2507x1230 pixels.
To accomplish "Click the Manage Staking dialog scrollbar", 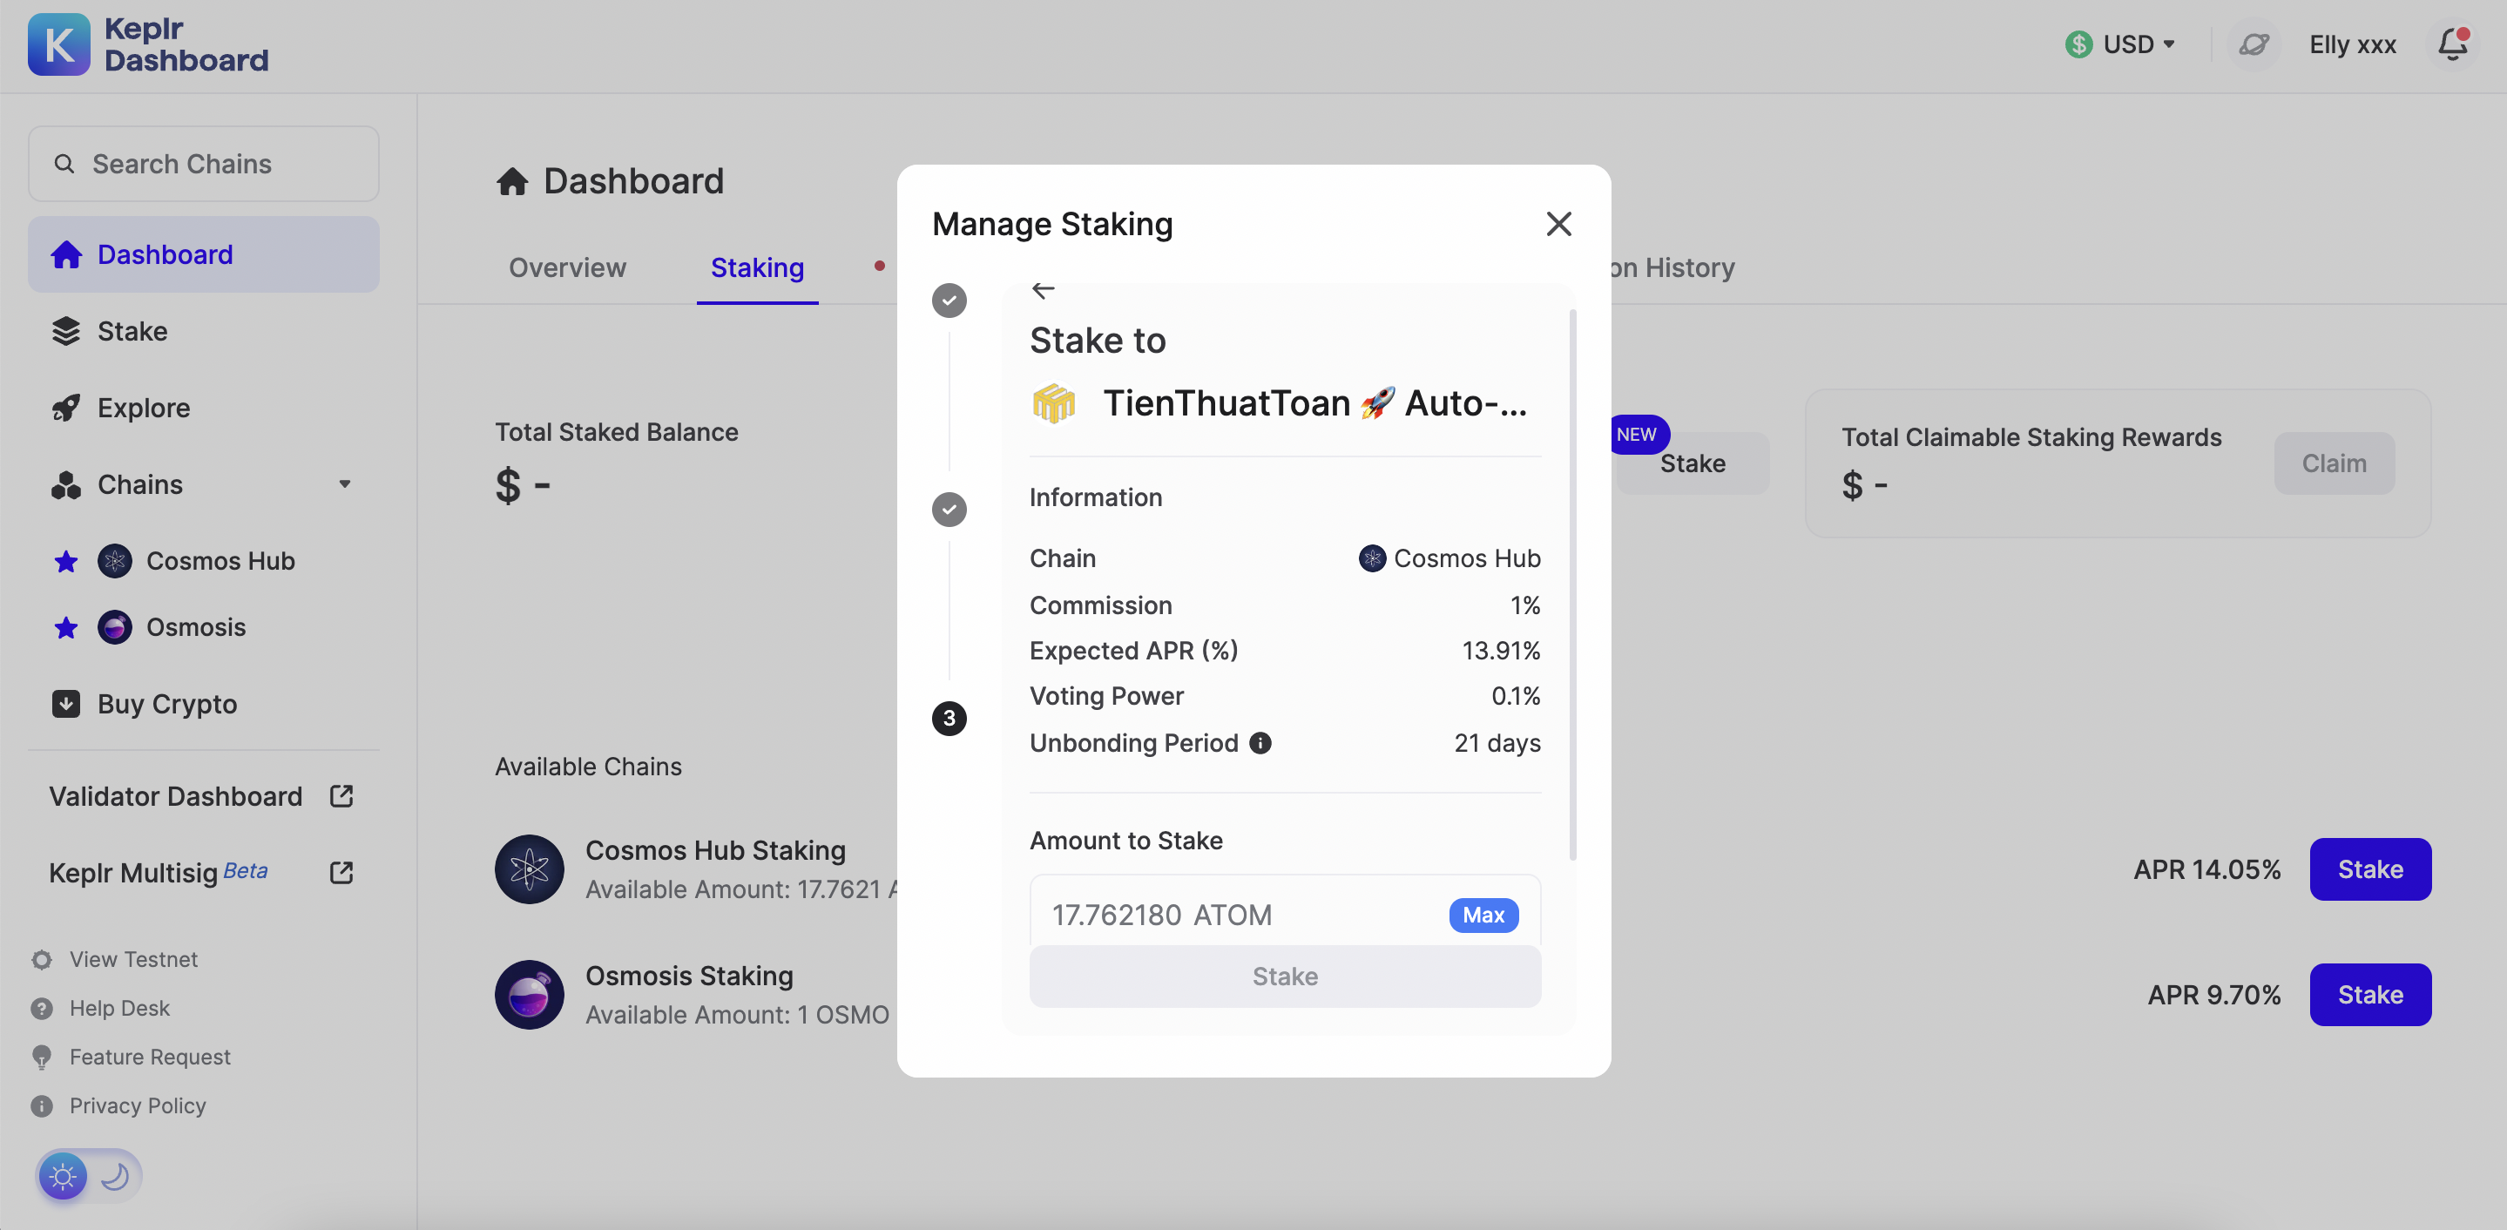I will point(1572,585).
